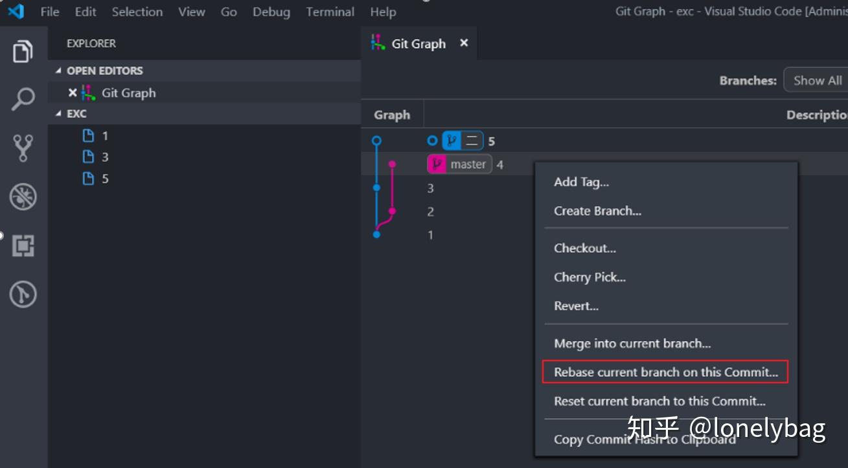Open the Terminal menu
848x468 pixels.
click(330, 12)
